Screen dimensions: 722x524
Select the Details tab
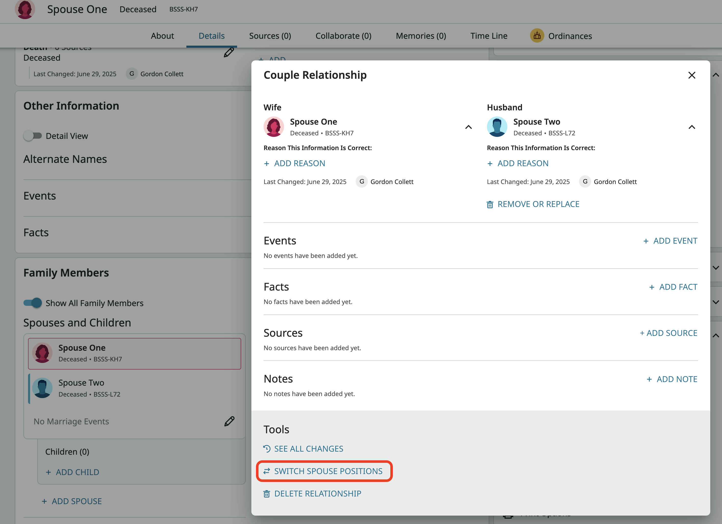pyautogui.click(x=211, y=36)
